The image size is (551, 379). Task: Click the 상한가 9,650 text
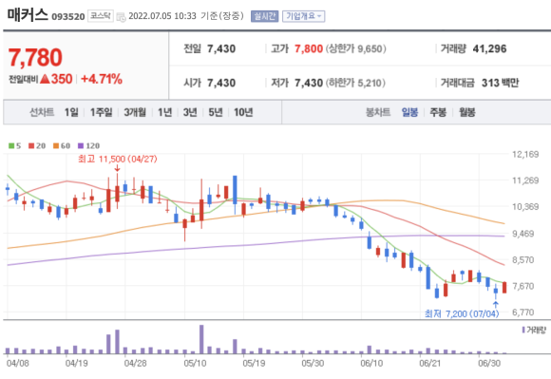(x=355, y=48)
